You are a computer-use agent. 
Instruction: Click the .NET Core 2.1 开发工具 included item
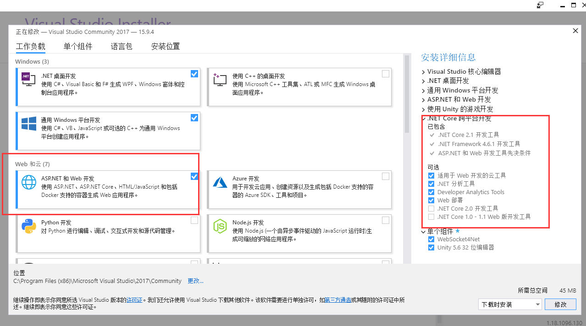coord(468,135)
